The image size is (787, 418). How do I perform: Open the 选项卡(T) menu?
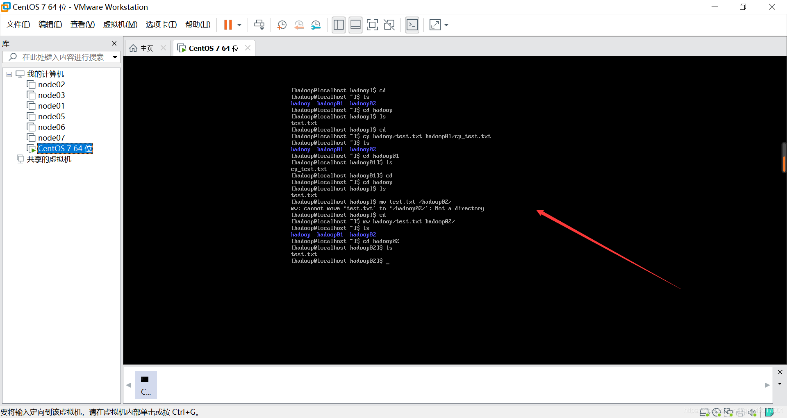tap(161, 25)
